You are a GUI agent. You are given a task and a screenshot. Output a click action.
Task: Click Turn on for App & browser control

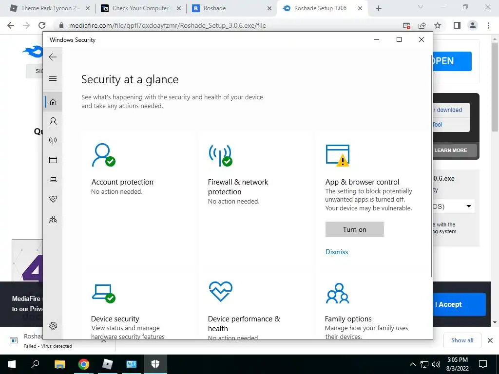tap(355, 229)
